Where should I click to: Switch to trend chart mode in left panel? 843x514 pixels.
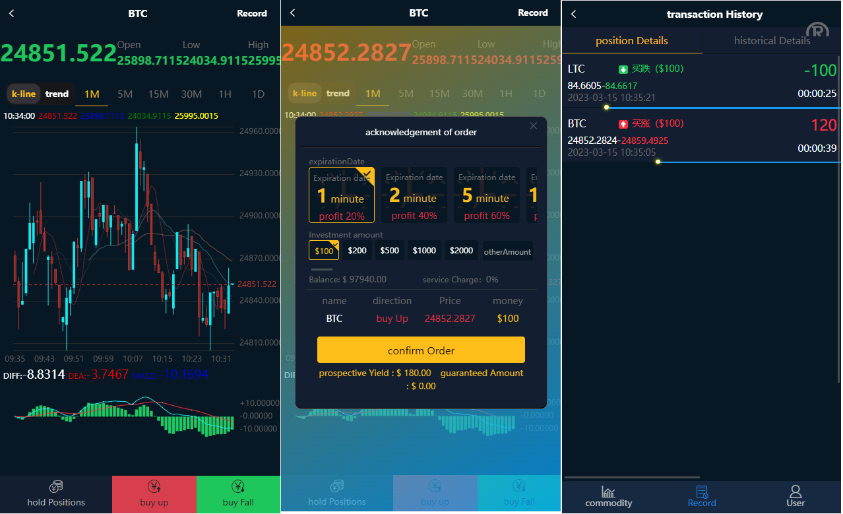point(57,94)
